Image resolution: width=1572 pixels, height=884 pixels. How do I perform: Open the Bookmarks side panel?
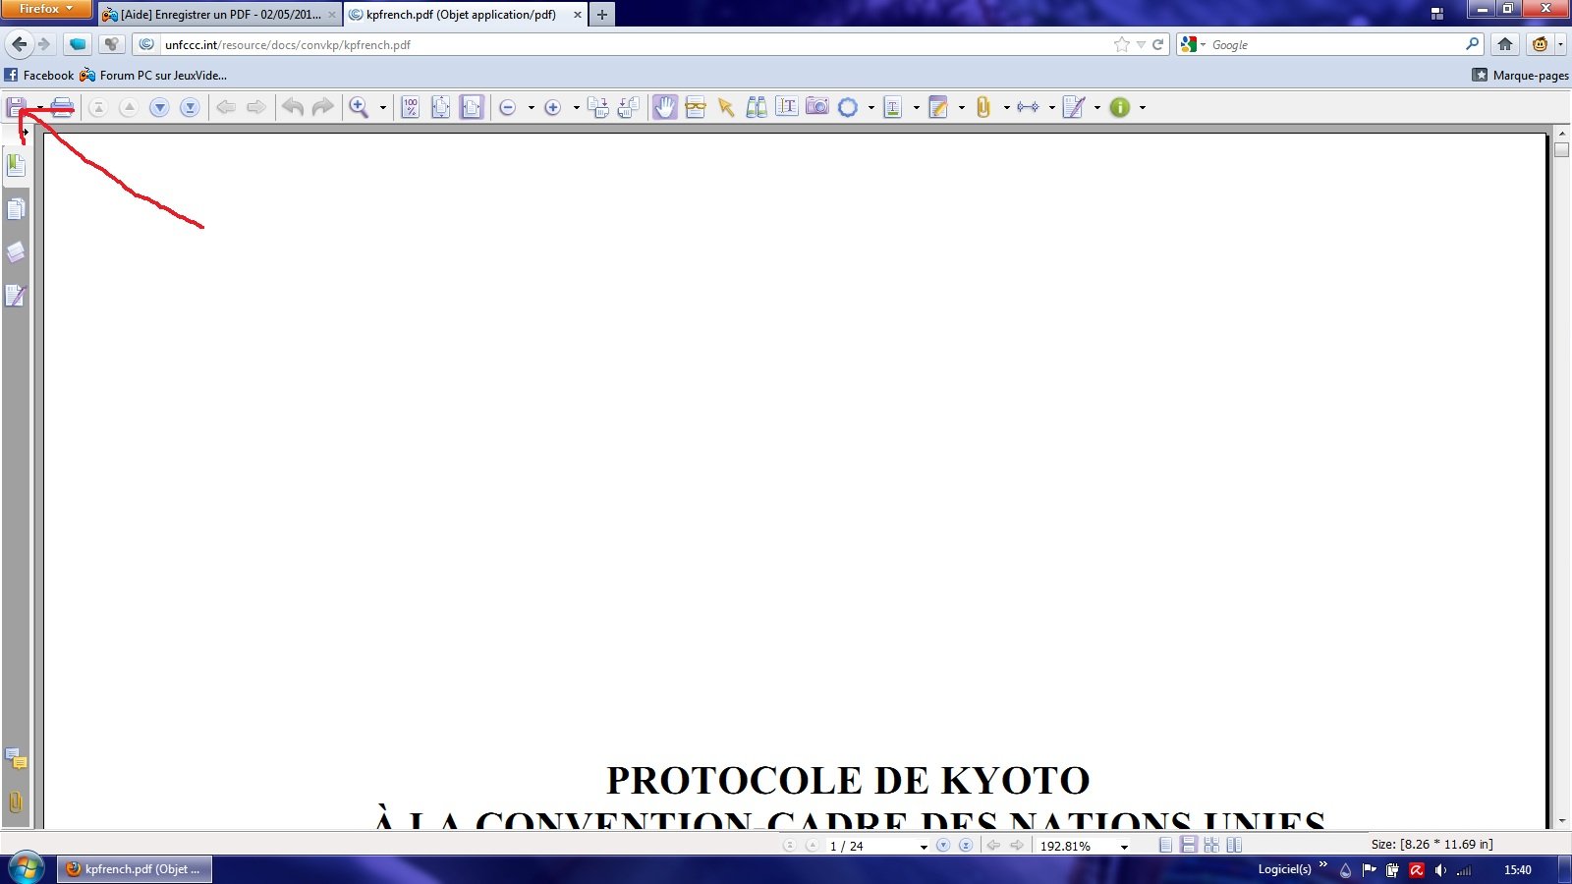[16, 165]
